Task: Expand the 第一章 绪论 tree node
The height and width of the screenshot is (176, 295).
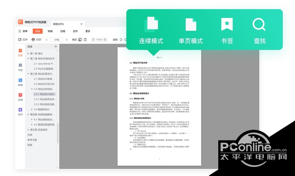Action: coord(28,53)
